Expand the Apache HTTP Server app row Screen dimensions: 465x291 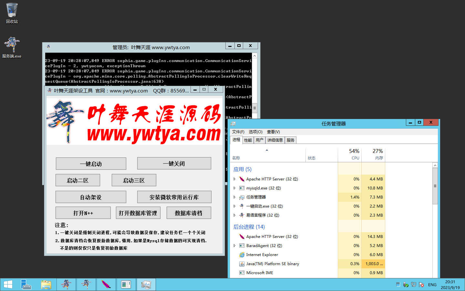[234, 179]
